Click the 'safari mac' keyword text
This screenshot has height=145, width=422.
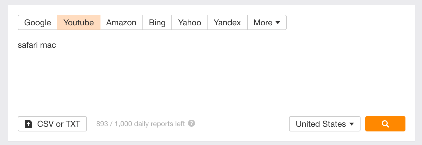(x=37, y=45)
